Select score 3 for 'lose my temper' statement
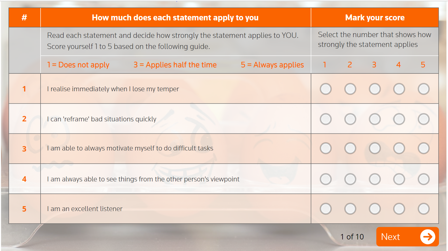This screenshot has height=251, width=448. [375, 89]
